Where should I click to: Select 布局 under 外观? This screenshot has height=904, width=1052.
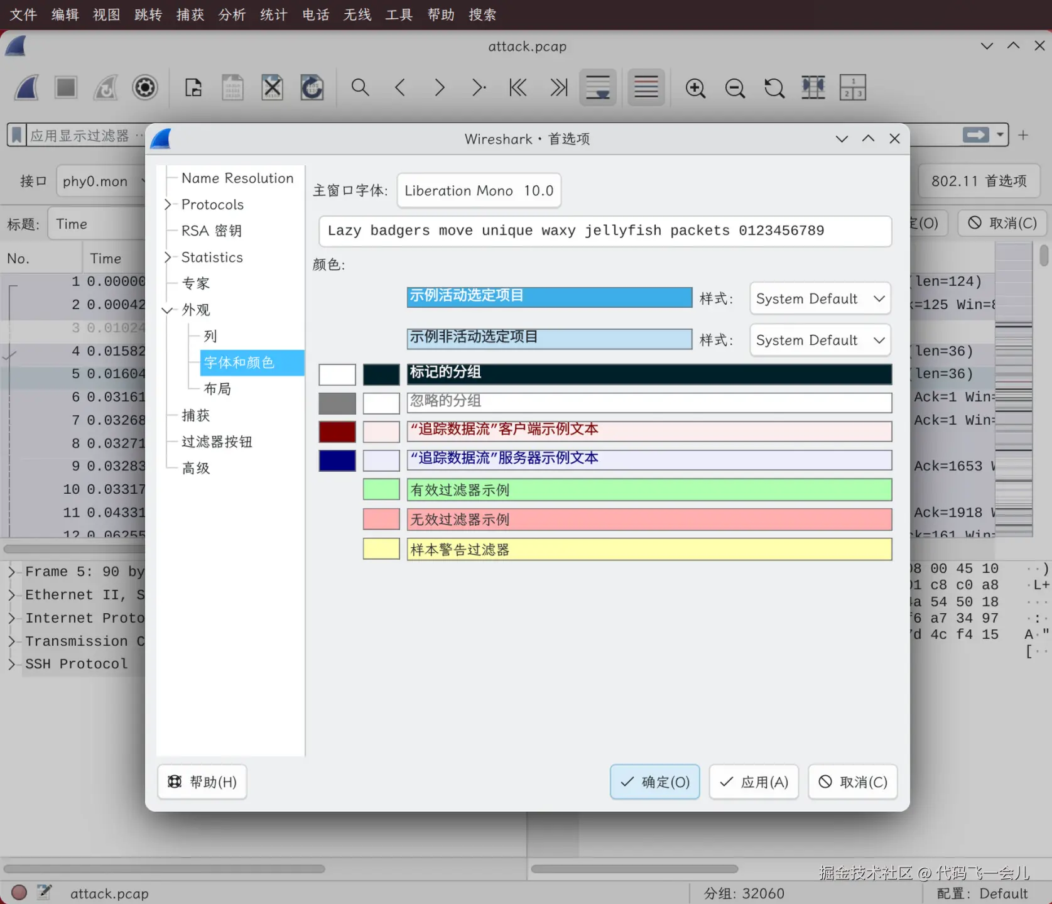coord(217,389)
